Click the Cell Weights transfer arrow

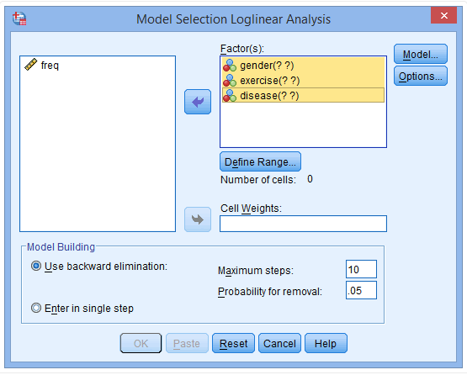198,219
